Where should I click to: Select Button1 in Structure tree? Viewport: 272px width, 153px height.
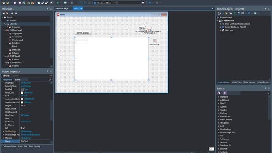tap(13, 20)
